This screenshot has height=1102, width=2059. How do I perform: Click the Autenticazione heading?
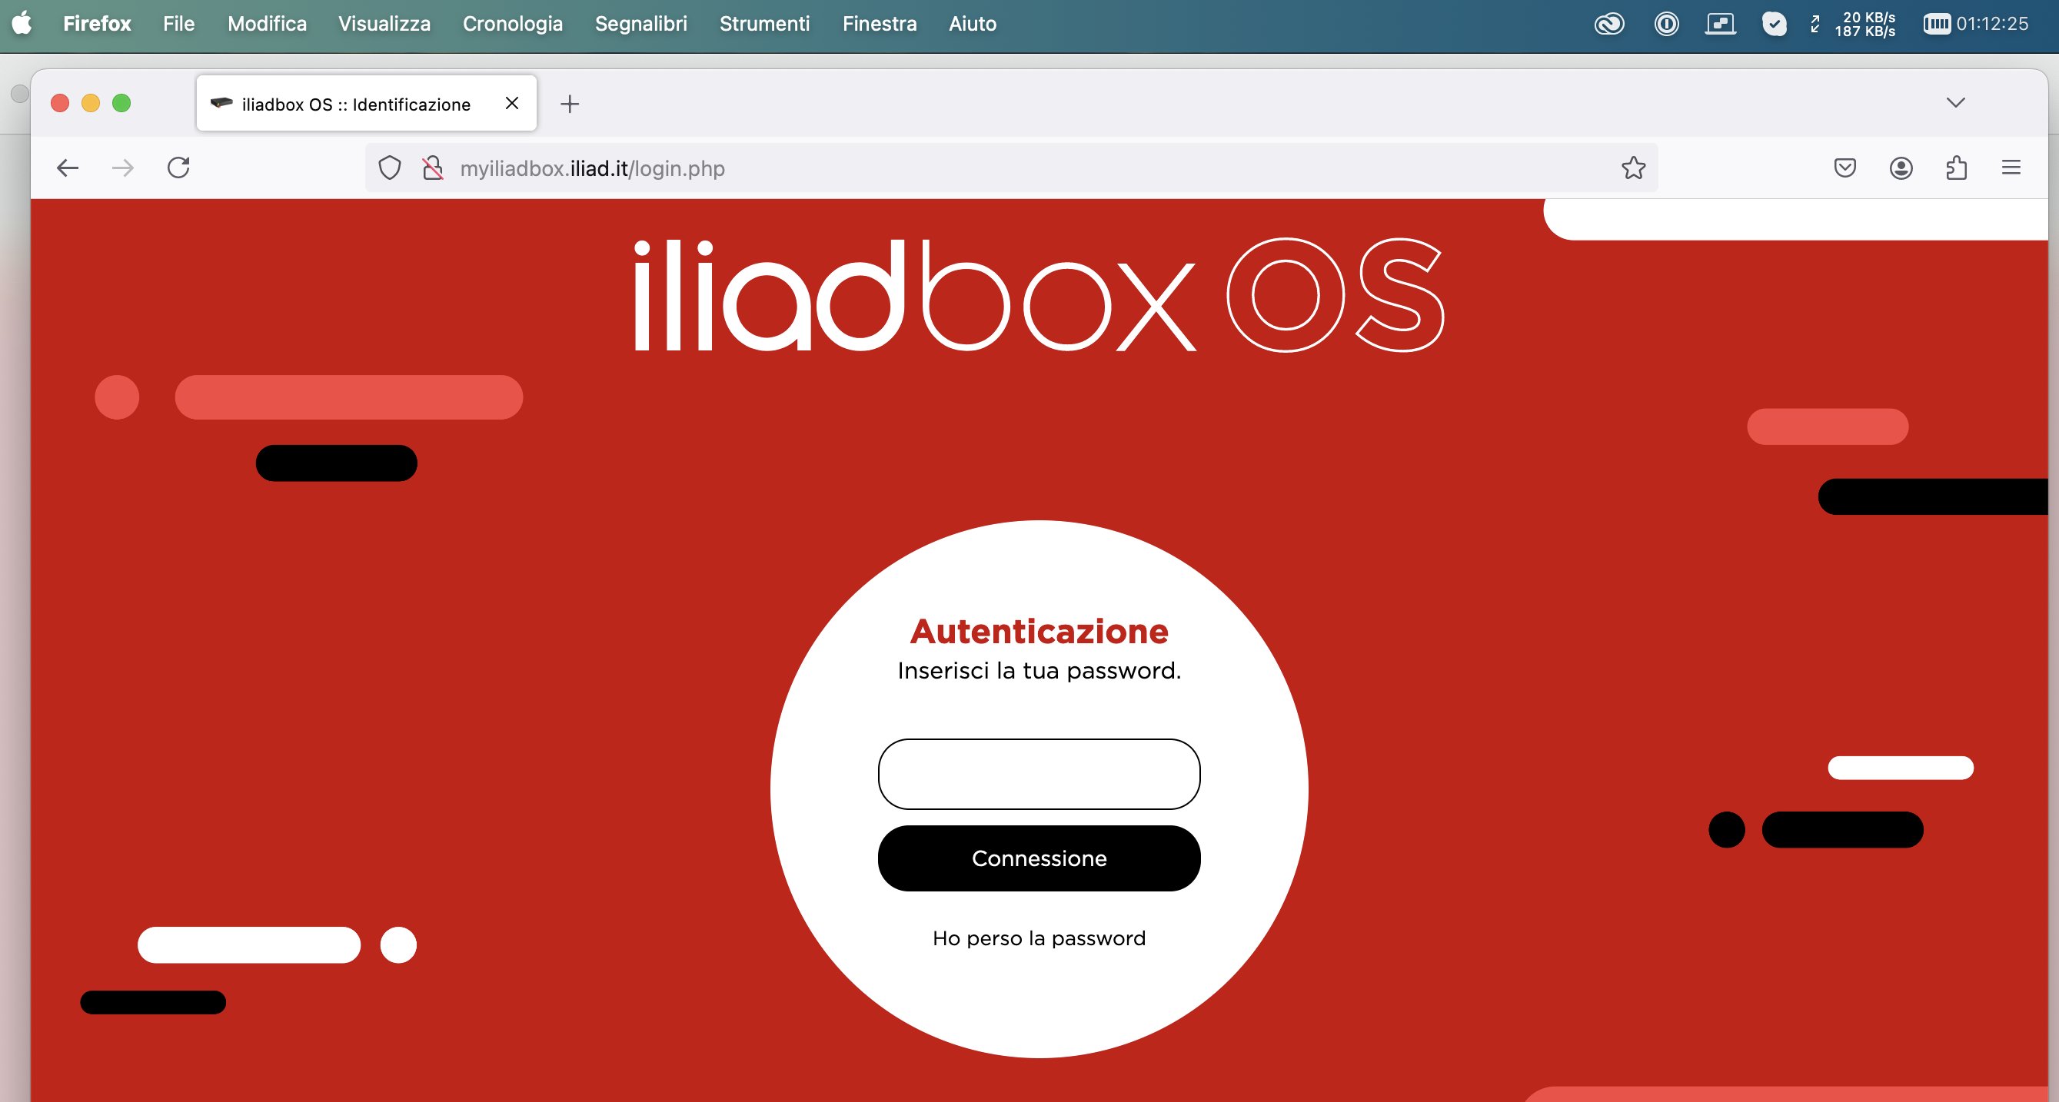(1039, 632)
